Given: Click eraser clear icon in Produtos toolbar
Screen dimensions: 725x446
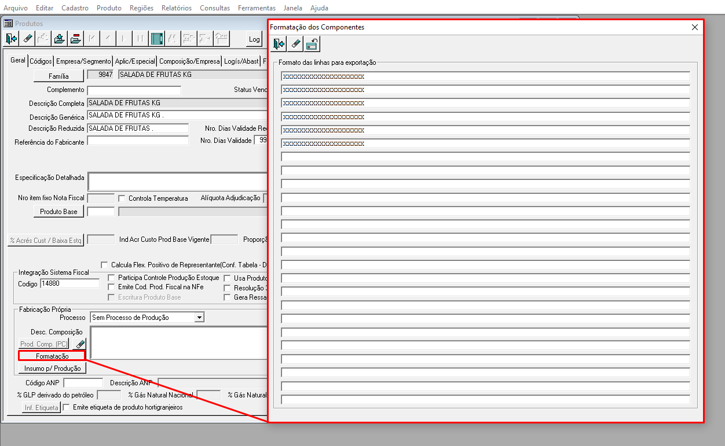Looking at the screenshot, I should [x=27, y=39].
